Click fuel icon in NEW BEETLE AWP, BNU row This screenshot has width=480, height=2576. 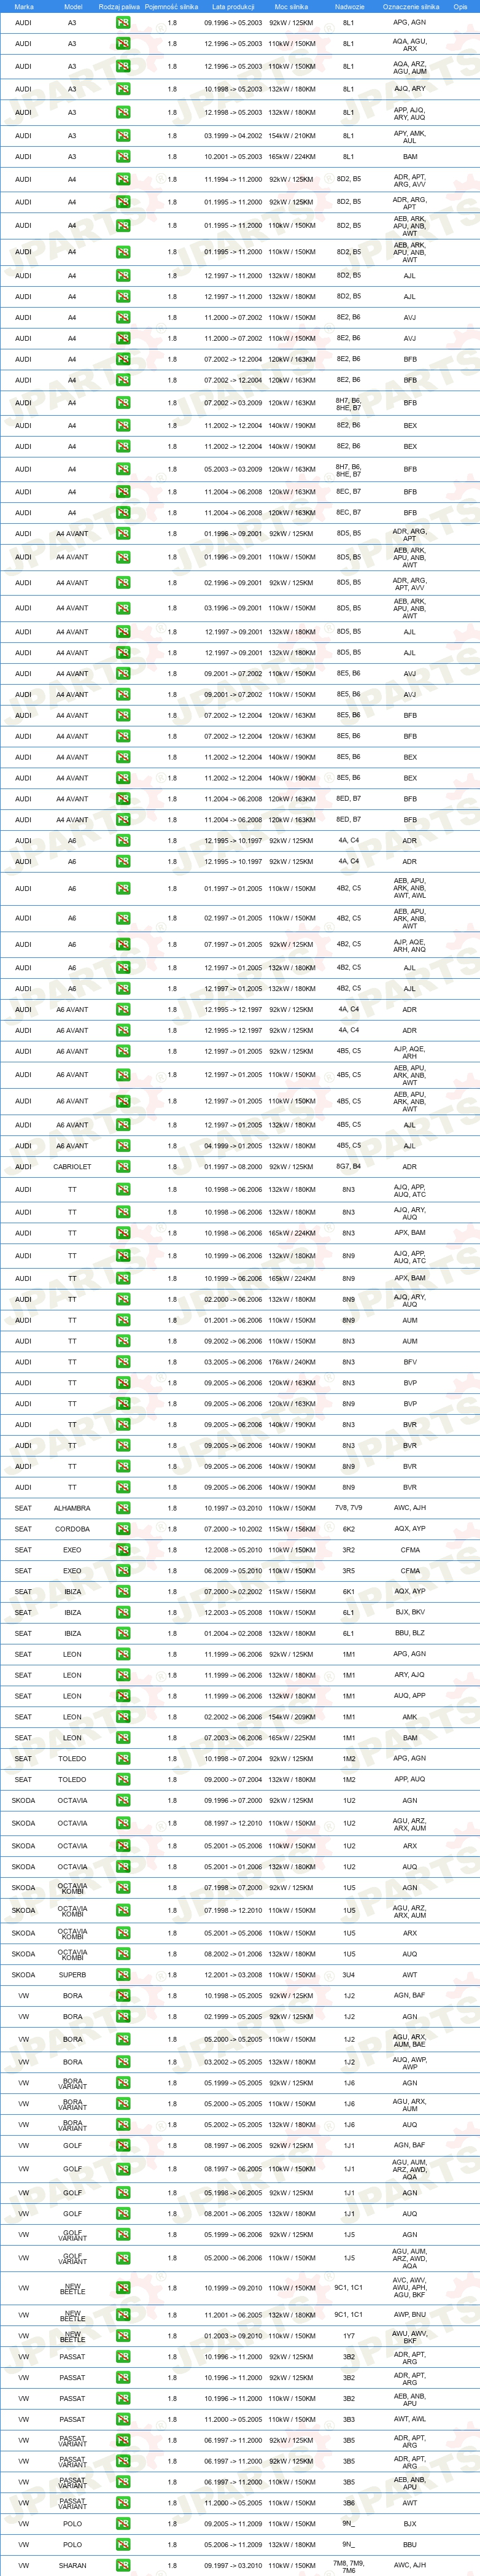click(x=122, y=2315)
